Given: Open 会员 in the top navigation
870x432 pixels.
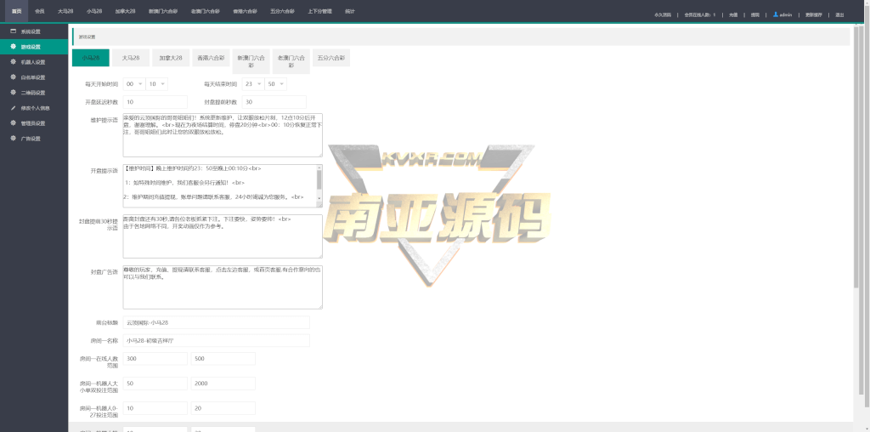Looking at the screenshot, I should pyautogui.click(x=39, y=11).
